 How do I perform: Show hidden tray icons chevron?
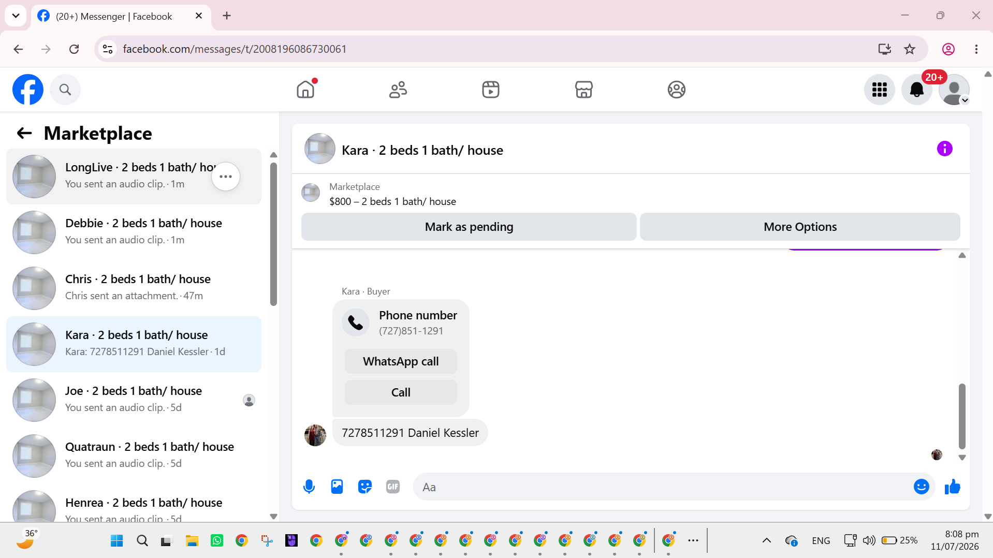pos(767,540)
